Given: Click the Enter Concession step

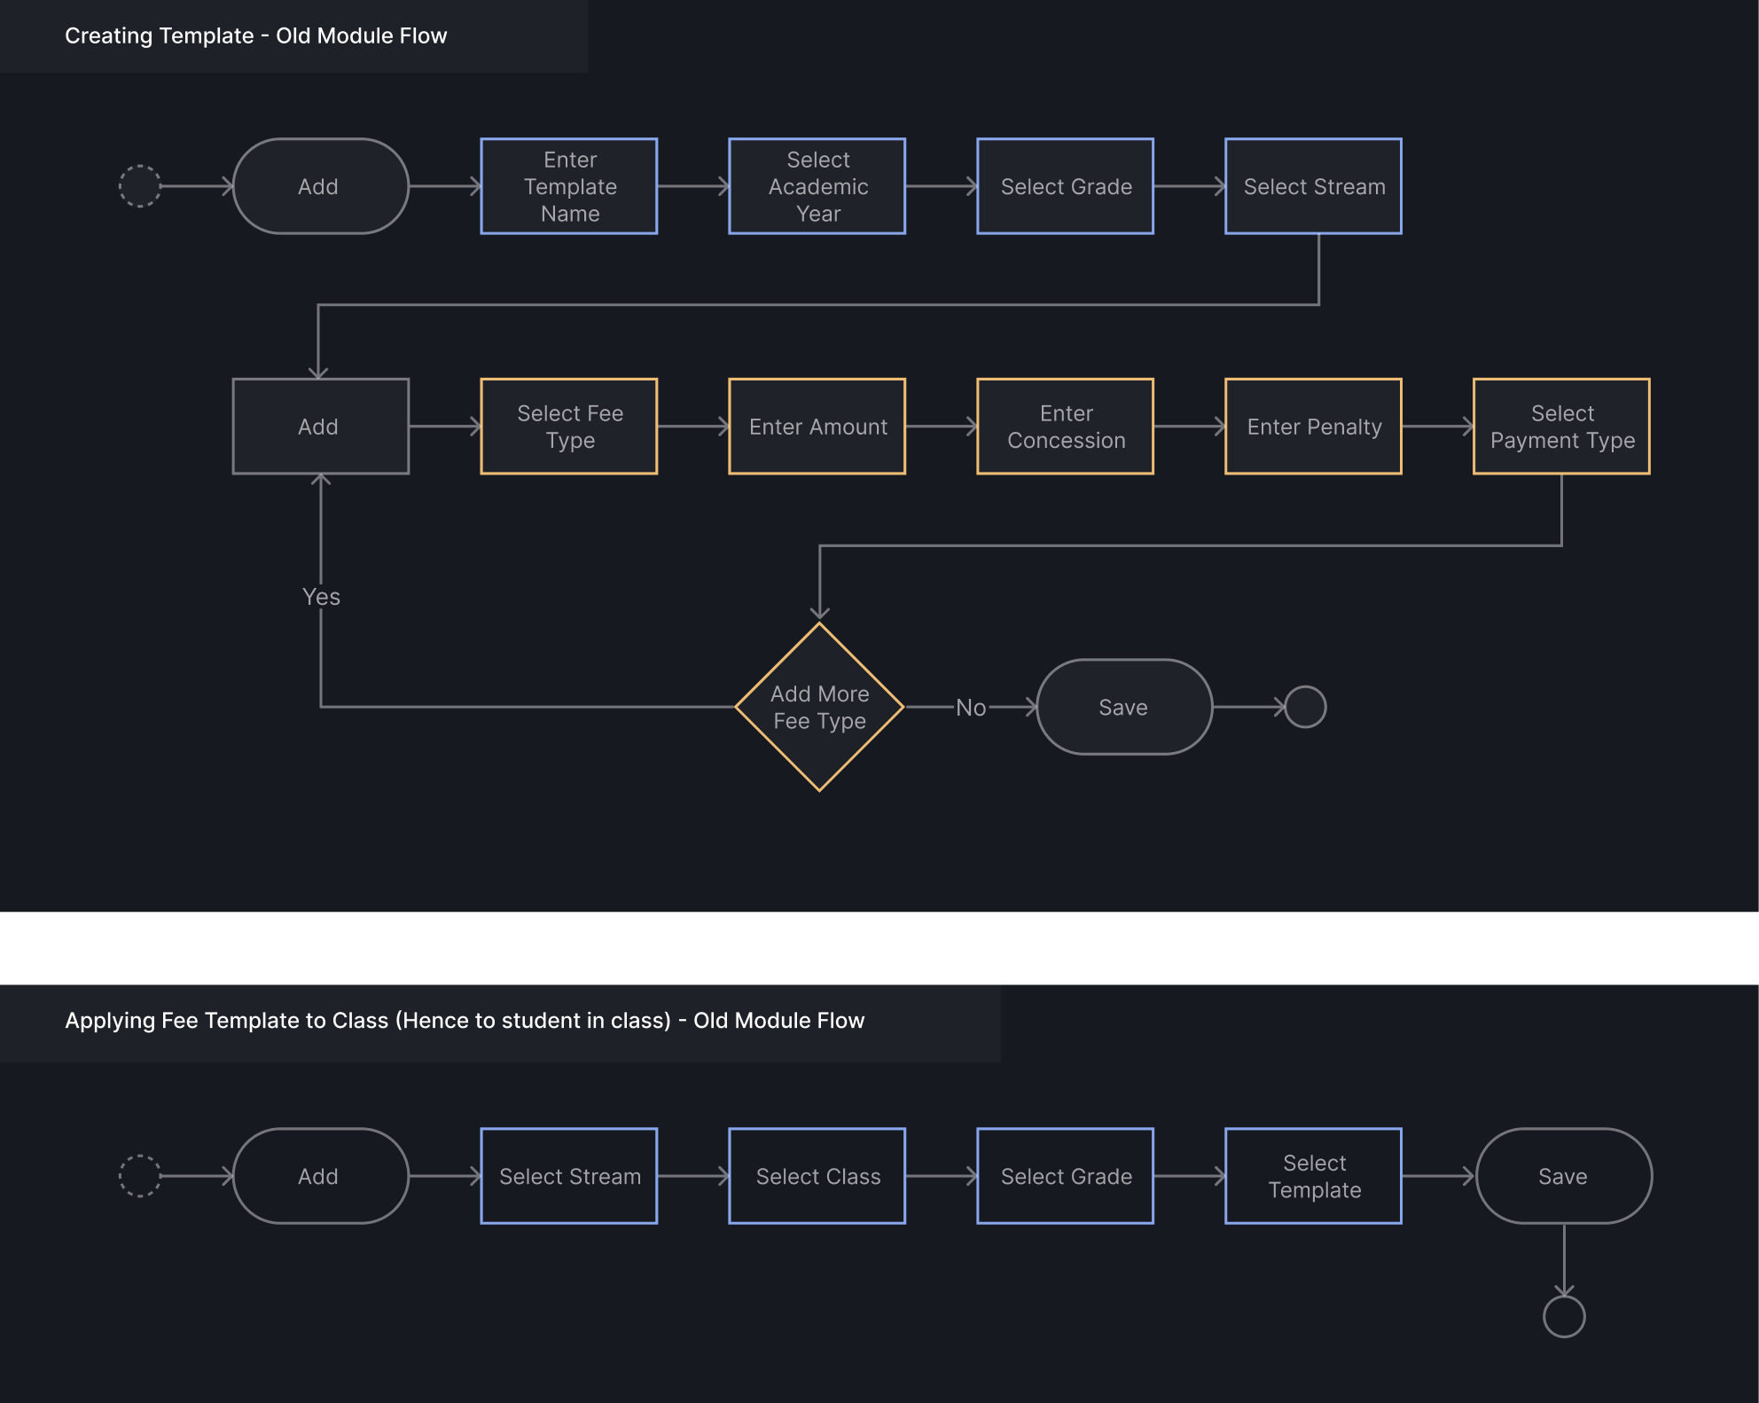Looking at the screenshot, I should (x=1066, y=427).
